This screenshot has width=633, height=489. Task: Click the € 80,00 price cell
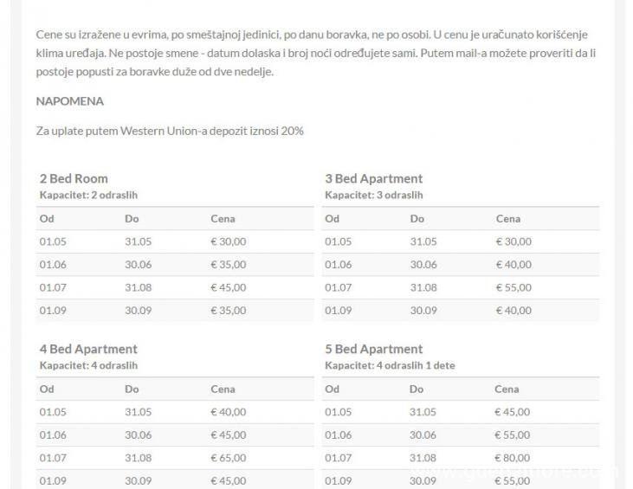[514, 458]
